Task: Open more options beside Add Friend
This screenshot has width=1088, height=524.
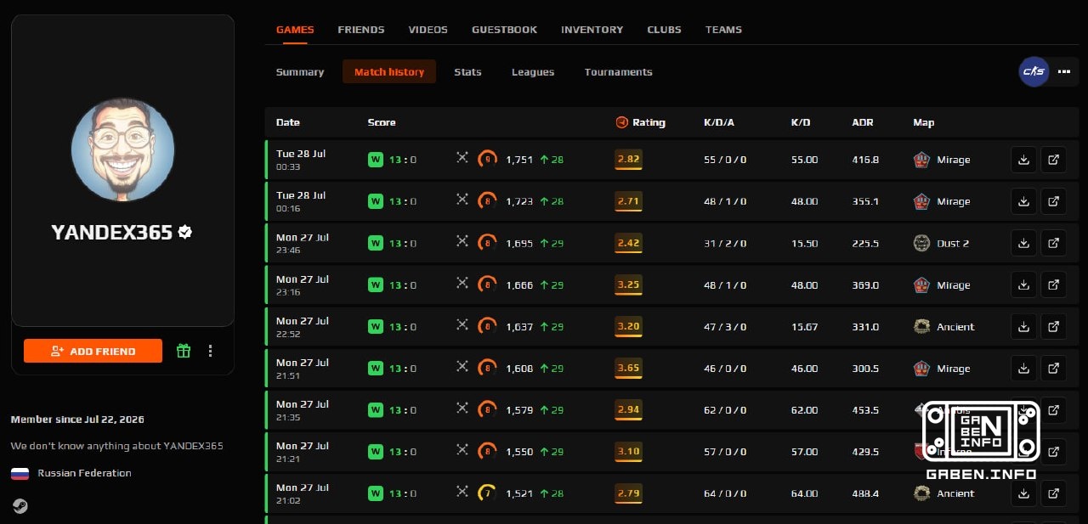Action: pos(211,351)
